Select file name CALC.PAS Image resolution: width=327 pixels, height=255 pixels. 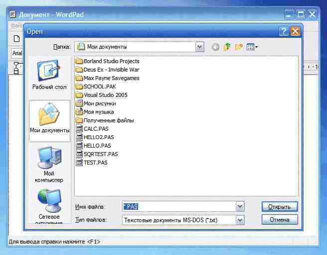coord(96,129)
